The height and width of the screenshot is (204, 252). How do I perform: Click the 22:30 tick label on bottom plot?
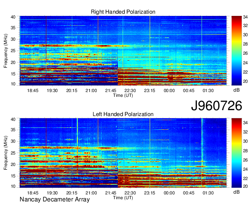coord(130,193)
